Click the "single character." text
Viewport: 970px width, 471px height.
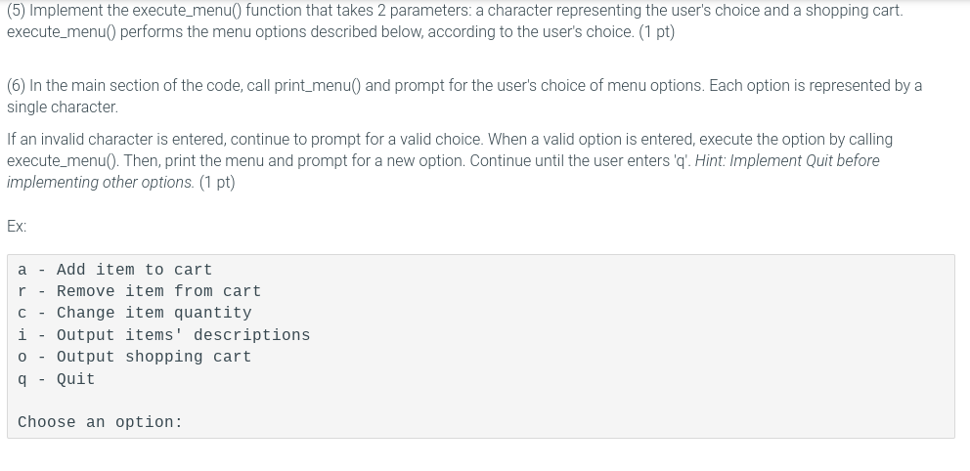62,107
